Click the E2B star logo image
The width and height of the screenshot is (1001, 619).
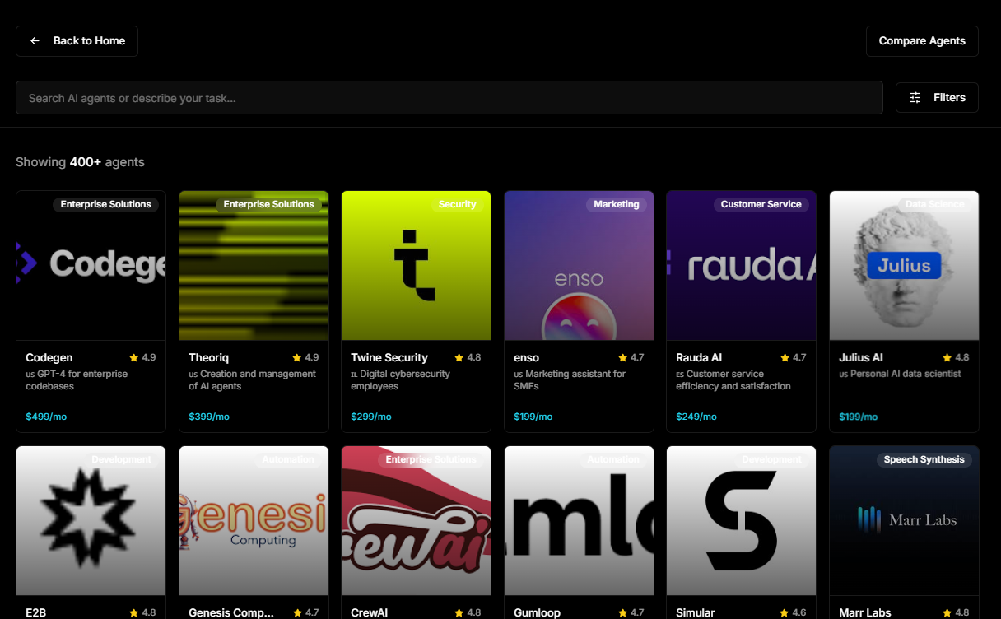pos(91,521)
